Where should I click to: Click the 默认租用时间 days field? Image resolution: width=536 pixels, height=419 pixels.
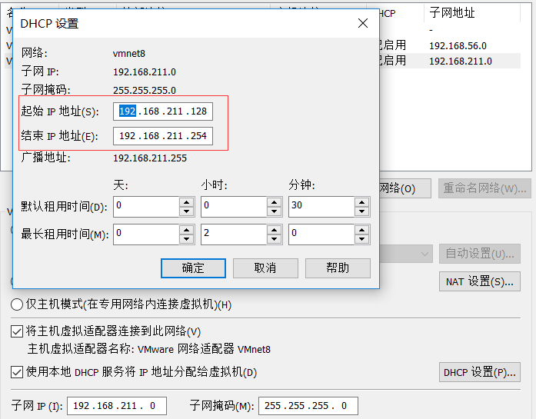tap(146, 206)
